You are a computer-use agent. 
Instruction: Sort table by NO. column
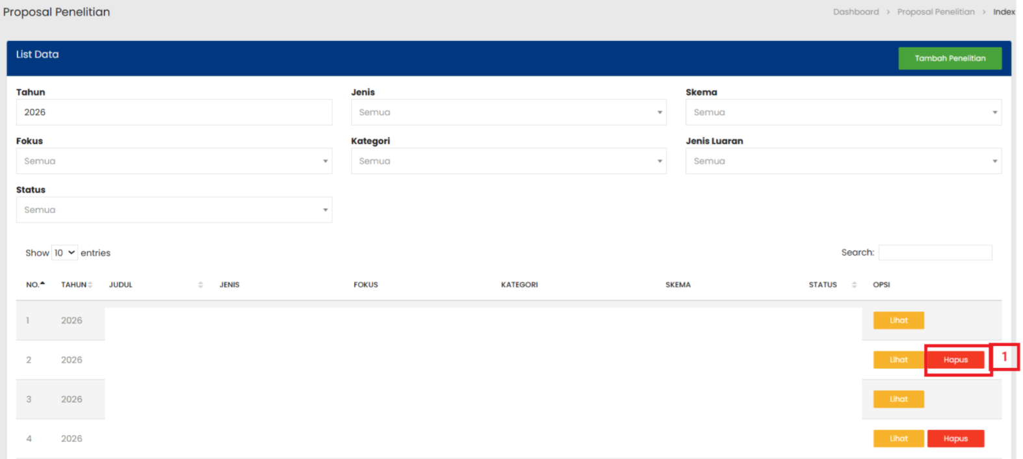pos(35,285)
